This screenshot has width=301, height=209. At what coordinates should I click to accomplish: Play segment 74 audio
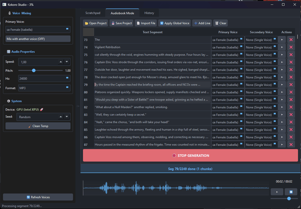pyautogui.click(x=282, y=47)
